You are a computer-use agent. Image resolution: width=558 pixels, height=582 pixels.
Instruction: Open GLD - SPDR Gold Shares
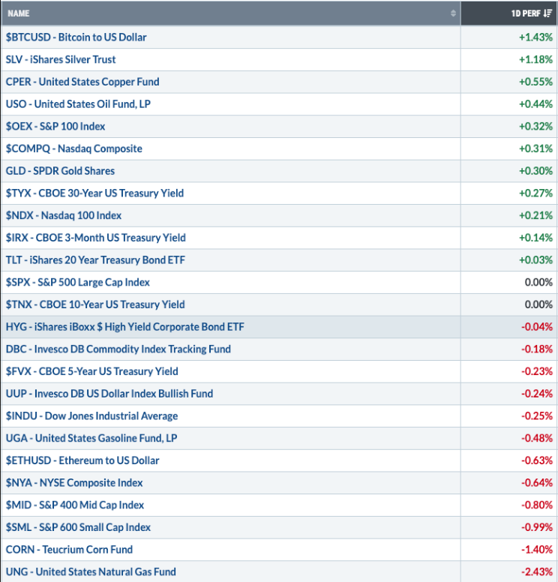[60, 171]
